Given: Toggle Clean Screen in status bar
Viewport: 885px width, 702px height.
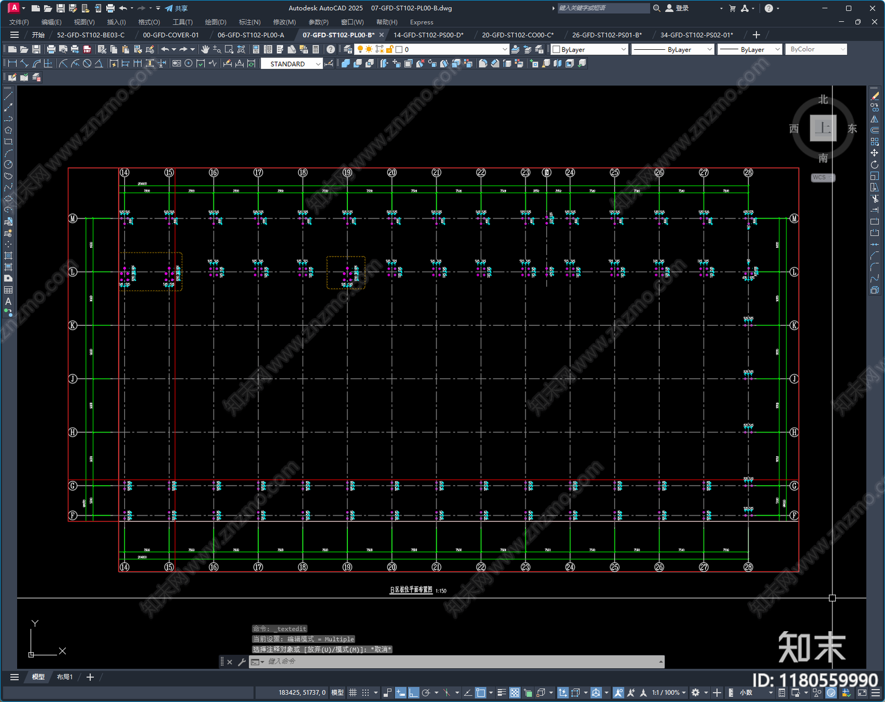Looking at the screenshot, I should point(862,693).
